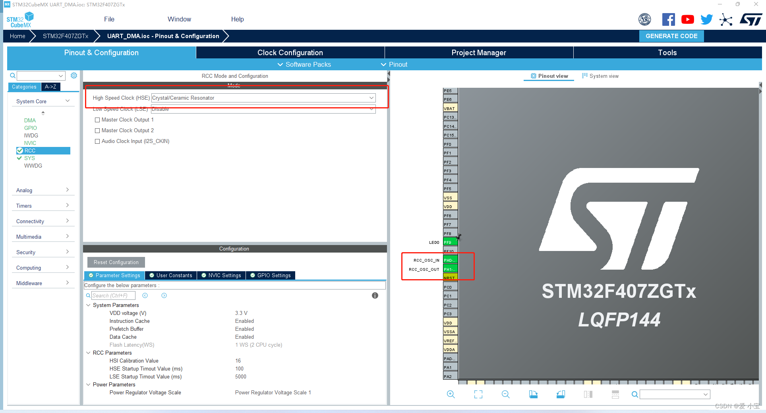766x413 pixels.
Task: Check Audio Clock Input (I2S_CKIN)
Action: pos(97,141)
